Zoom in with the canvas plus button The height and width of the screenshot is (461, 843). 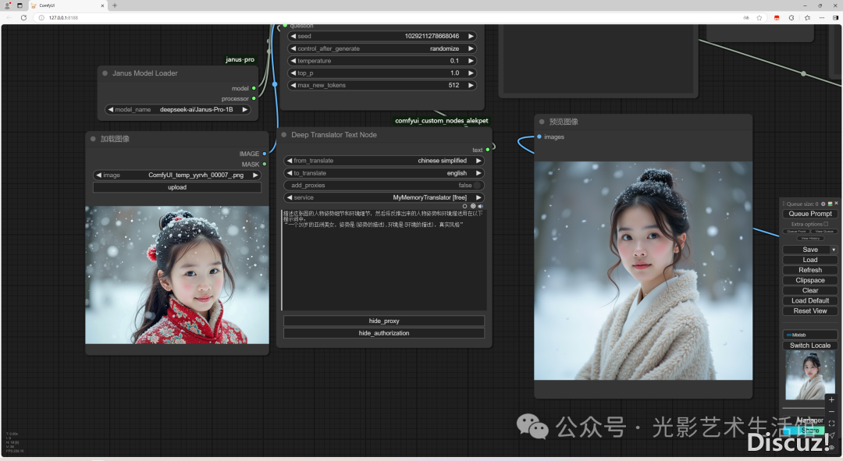pos(831,399)
